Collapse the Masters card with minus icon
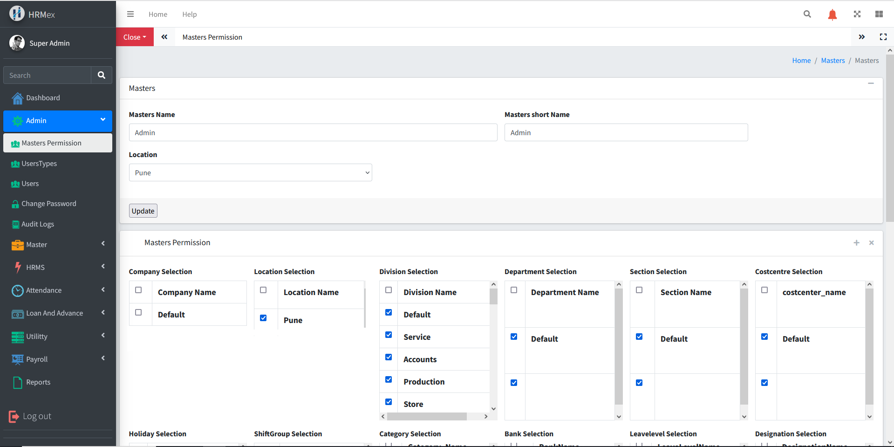Screen dimensions: 894x447 point(870,83)
